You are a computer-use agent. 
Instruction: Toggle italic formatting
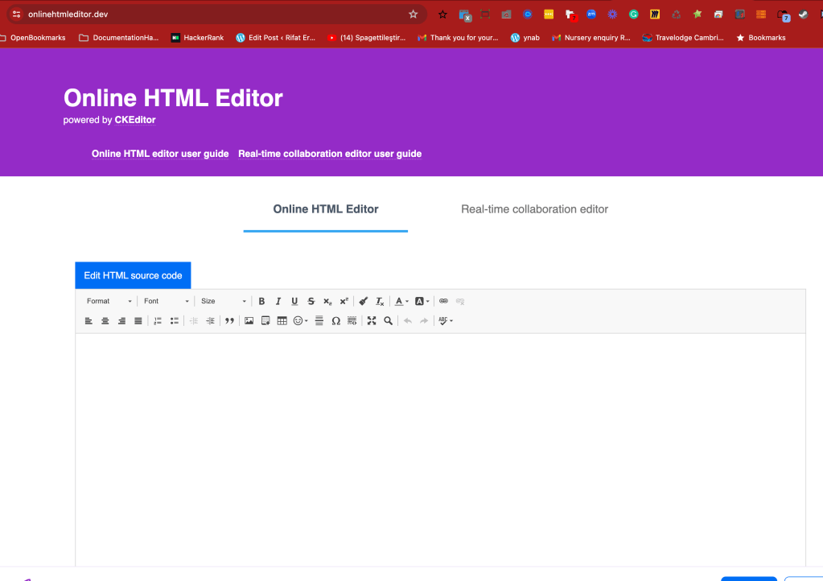click(x=278, y=301)
